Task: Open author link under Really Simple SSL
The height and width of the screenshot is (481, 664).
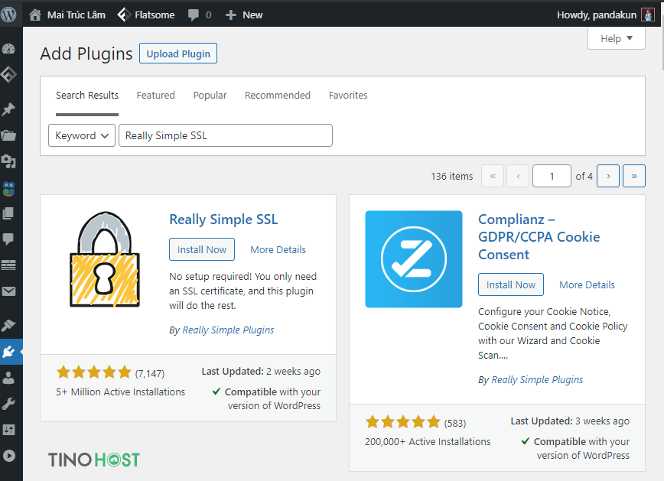Action: tap(228, 330)
